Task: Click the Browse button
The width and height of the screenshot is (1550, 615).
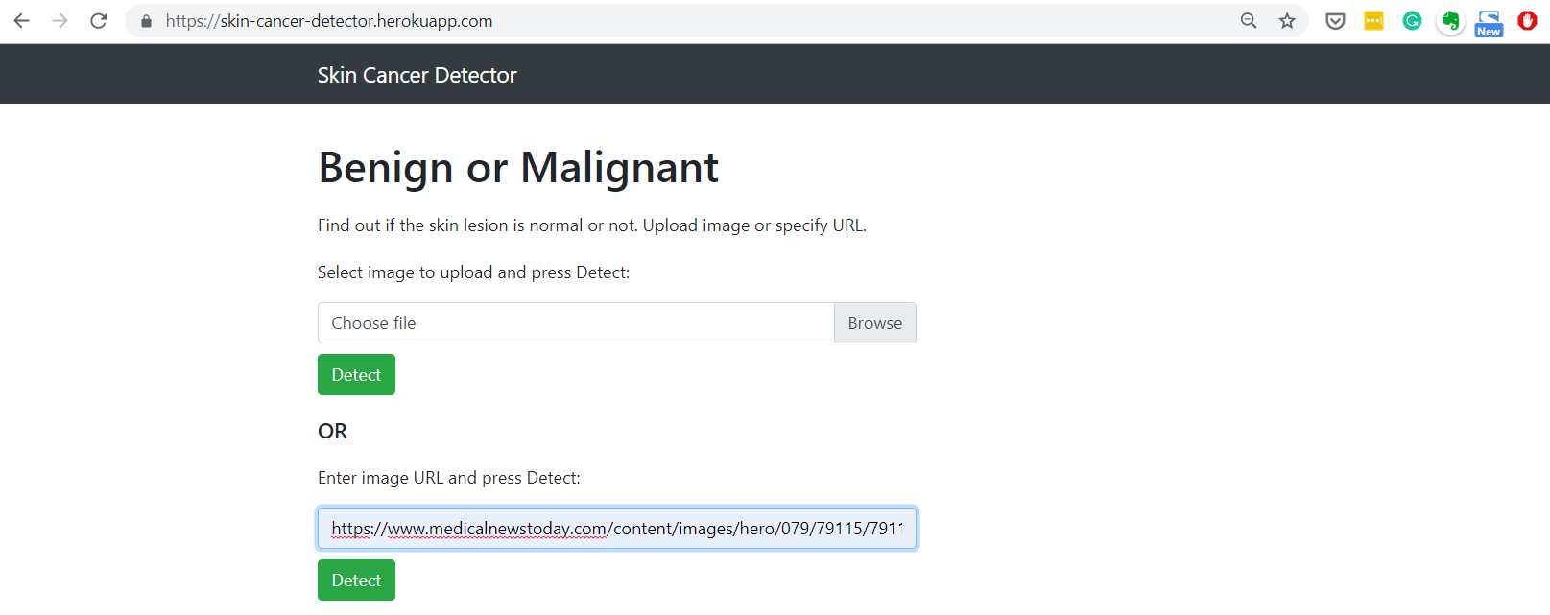Action: [x=874, y=323]
